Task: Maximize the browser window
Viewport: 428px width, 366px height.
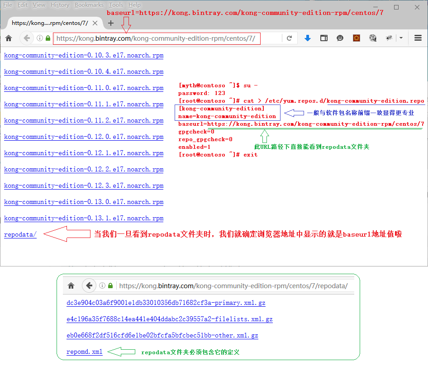Action: coord(396,7)
